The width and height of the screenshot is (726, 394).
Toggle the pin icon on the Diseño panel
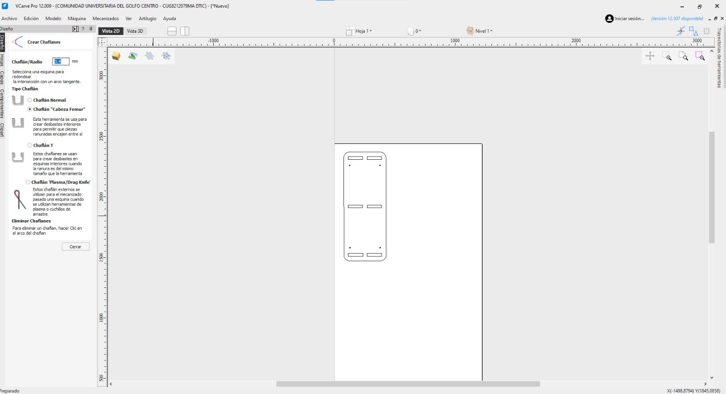91,29
